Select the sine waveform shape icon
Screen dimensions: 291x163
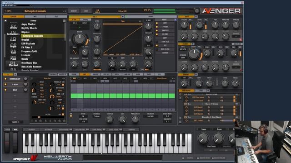pos(75,52)
